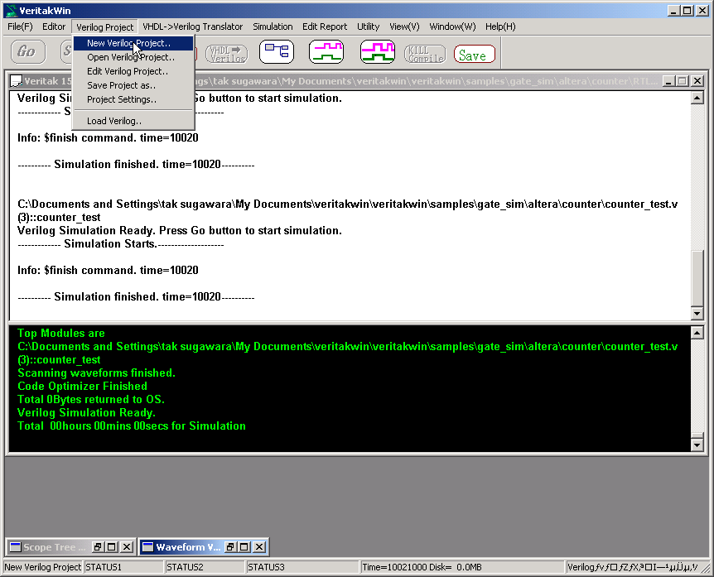Click the bold waveform viewer icon
Viewport: 714px width, 577px height.
click(378, 51)
